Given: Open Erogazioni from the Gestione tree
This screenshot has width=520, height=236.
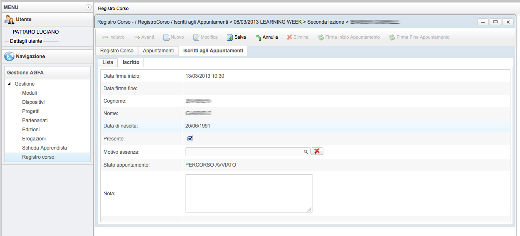Looking at the screenshot, I should (x=34, y=139).
